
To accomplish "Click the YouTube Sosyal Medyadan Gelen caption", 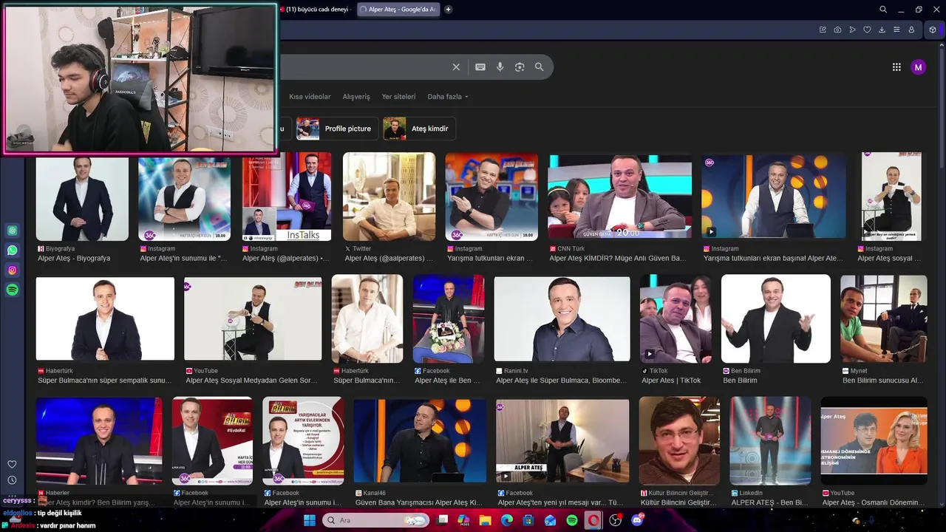I will click(x=251, y=381).
